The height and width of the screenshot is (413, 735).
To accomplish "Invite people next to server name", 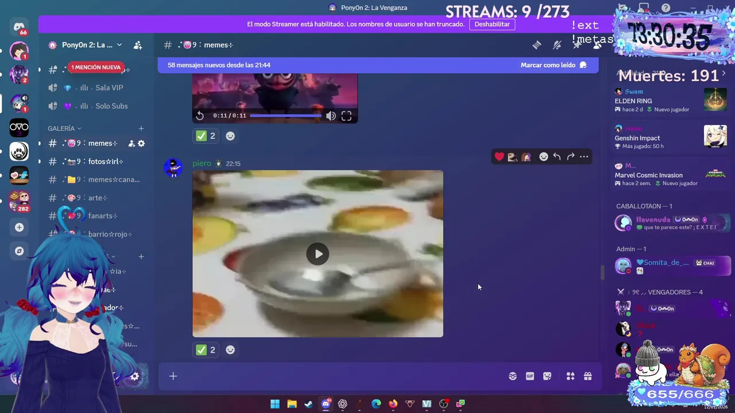I will (138, 45).
